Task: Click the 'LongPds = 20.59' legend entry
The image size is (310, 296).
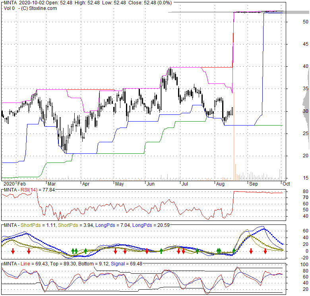Action: click(151, 225)
